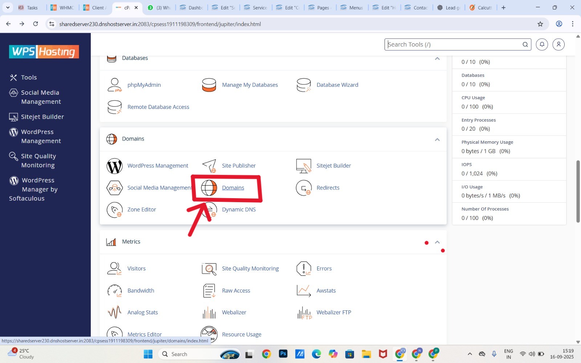Open the Manage My Databases link
The width and height of the screenshot is (581, 363).
[250, 85]
